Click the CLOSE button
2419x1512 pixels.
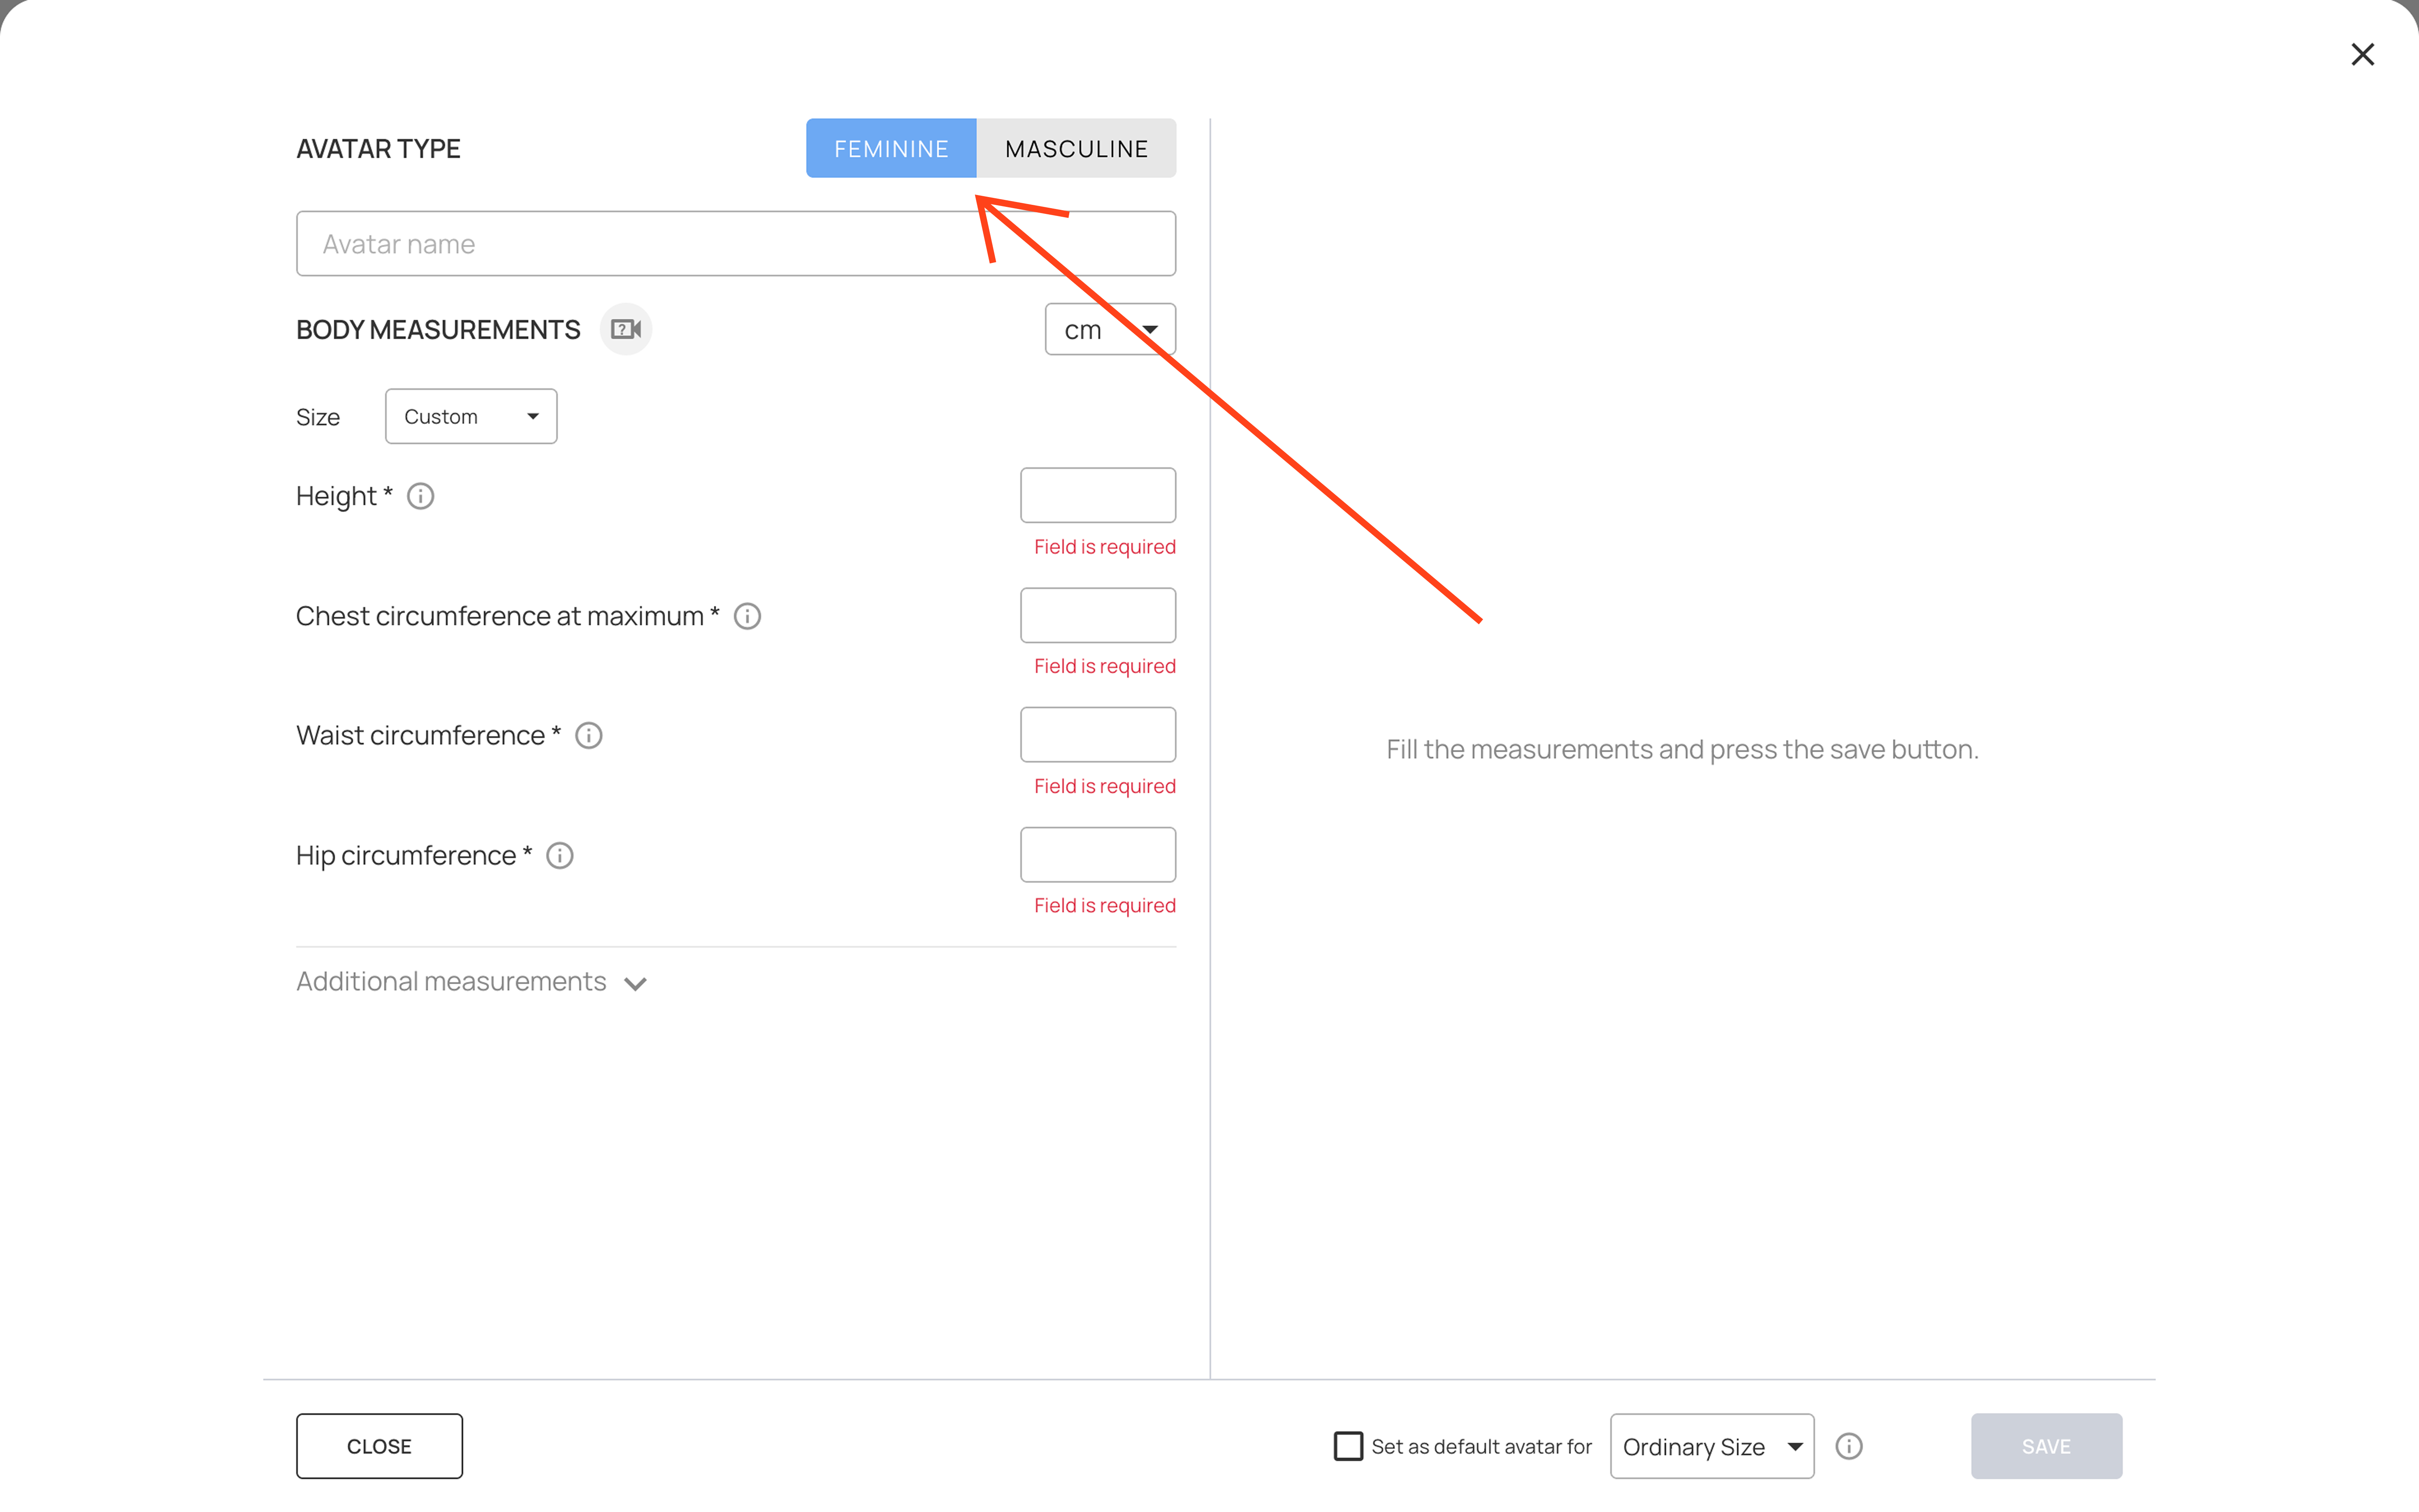379,1446
